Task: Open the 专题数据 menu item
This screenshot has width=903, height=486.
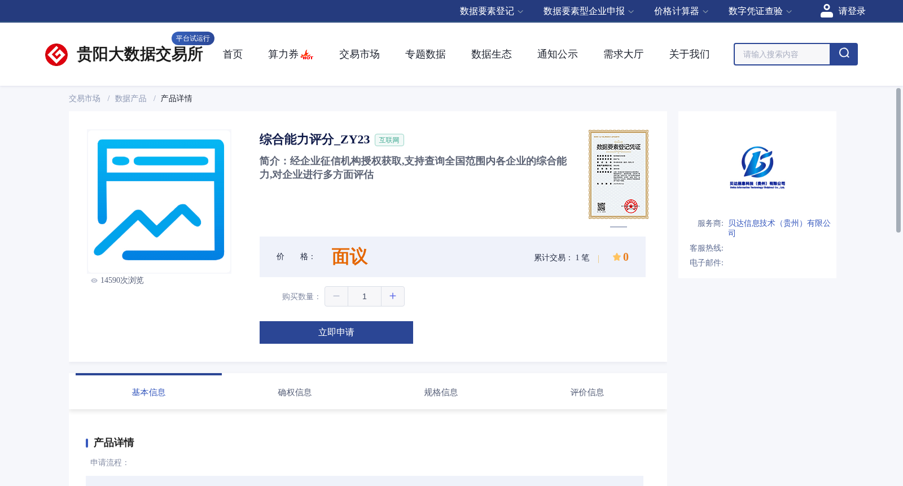Action: [426, 54]
